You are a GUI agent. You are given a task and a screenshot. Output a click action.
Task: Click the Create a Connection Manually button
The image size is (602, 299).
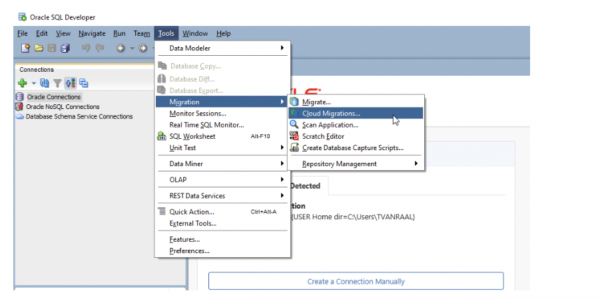pos(356,281)
